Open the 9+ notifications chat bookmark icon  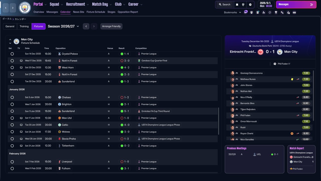246,12
